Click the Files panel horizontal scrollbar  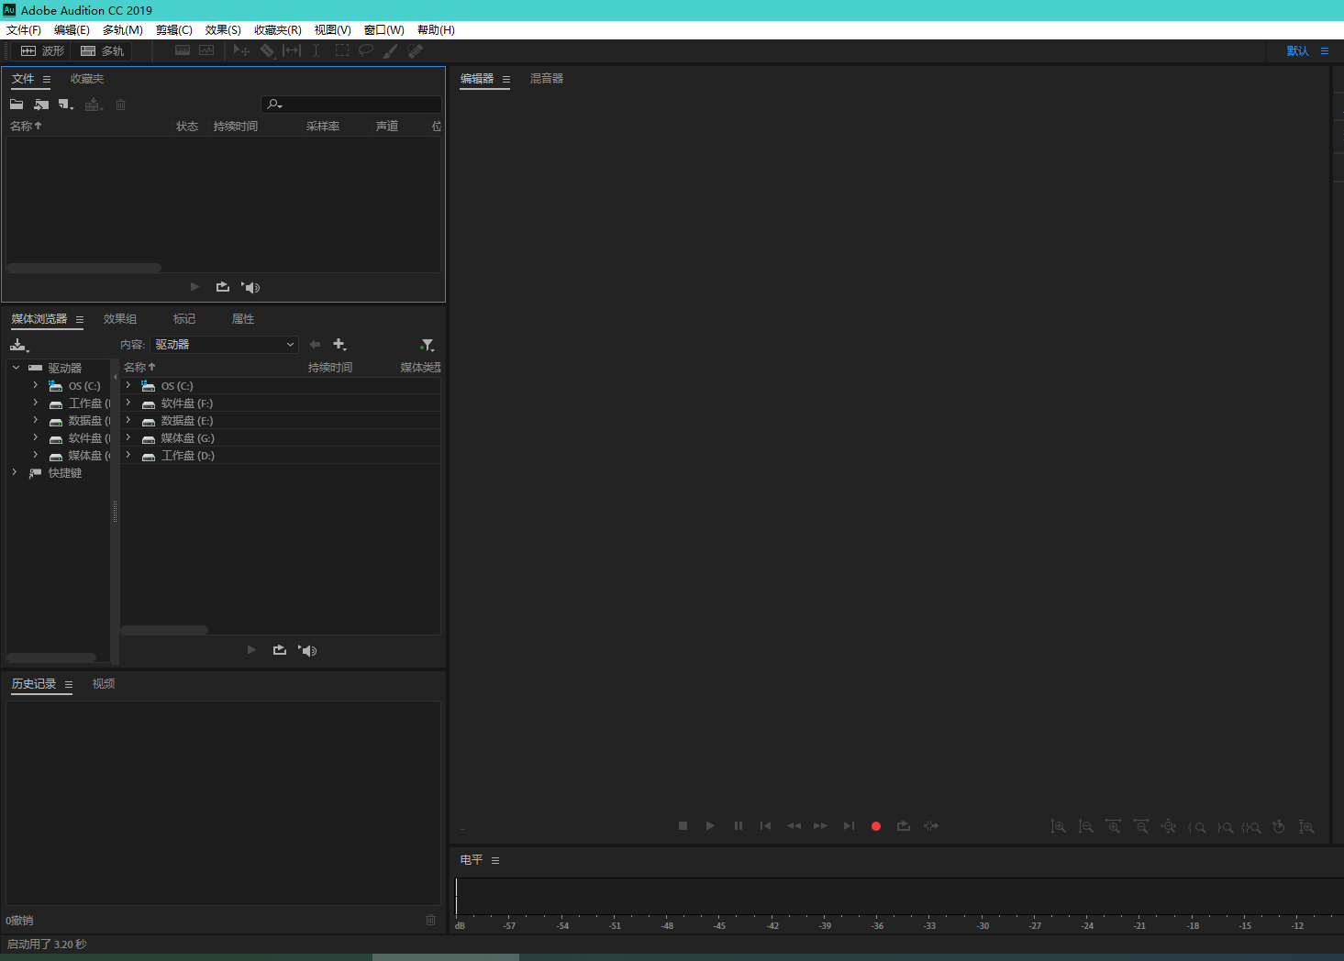pyautogui.click(x=83, y=268)
